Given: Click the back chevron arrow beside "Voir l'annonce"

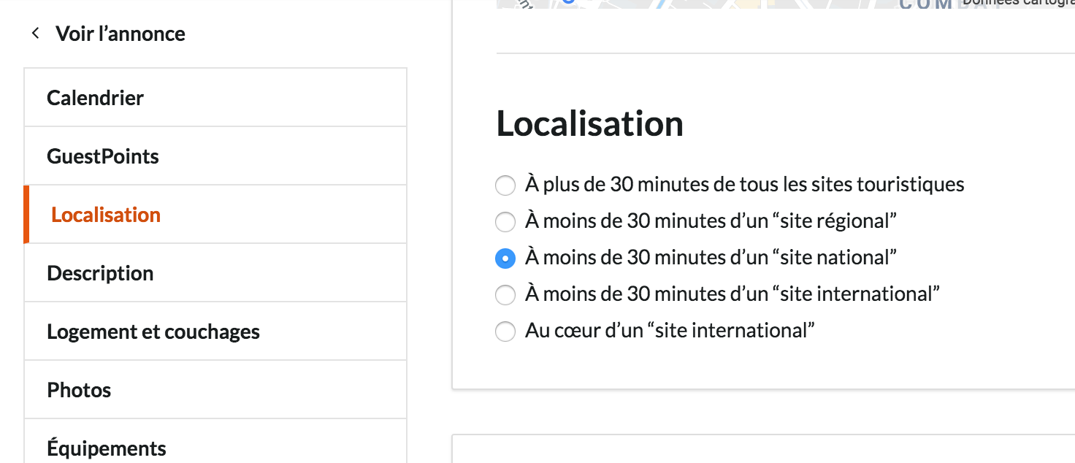Looking at the screenshot, I should click(x=35, y=33).
